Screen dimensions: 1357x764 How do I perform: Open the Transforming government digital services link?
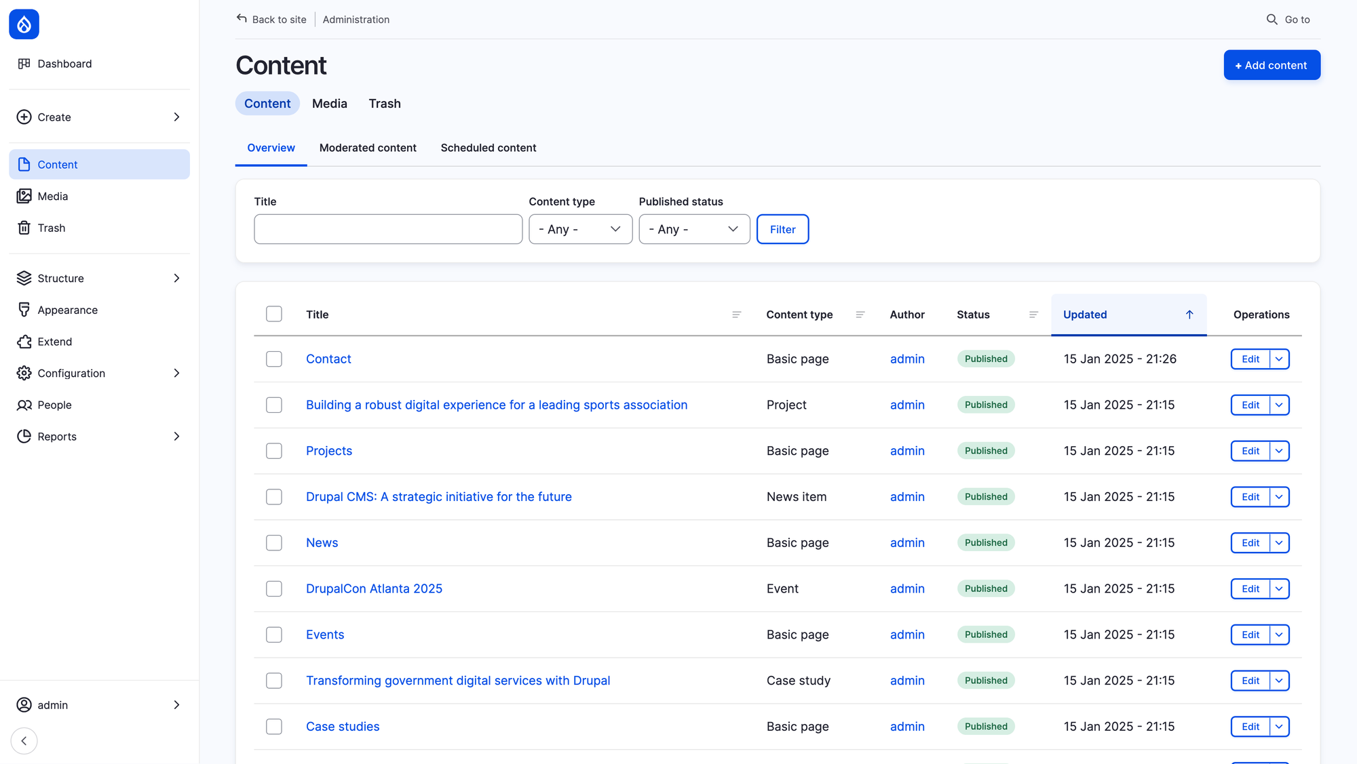click(458, 681)
